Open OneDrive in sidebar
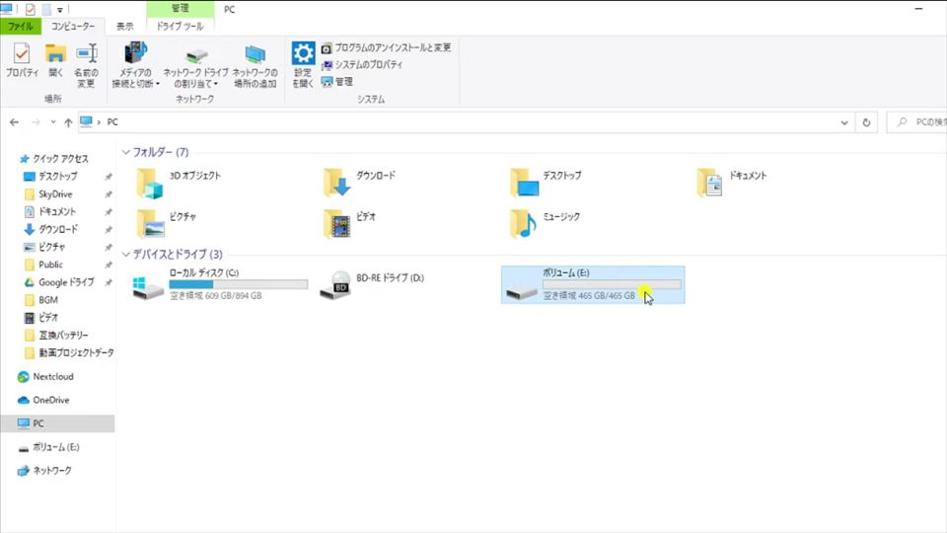 (x=50, y=400)
